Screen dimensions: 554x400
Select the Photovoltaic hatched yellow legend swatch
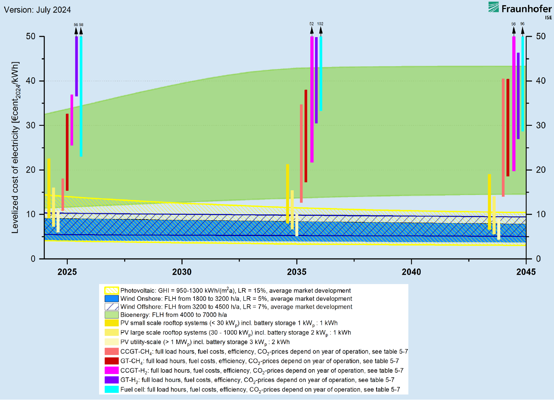click(112, 291)
